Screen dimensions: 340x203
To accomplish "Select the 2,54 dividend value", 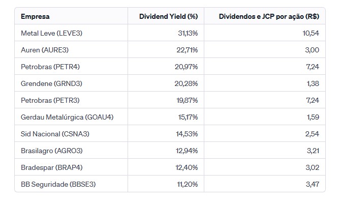I will coord(312,134).
